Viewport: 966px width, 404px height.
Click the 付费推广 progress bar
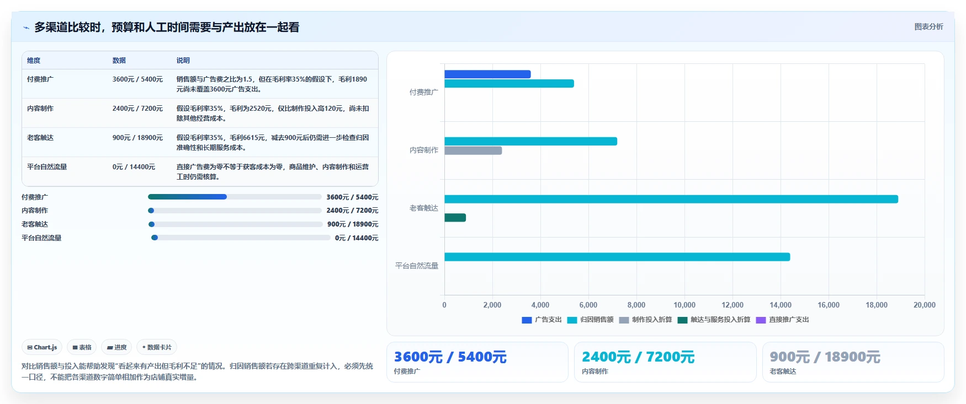click(235, 197)
